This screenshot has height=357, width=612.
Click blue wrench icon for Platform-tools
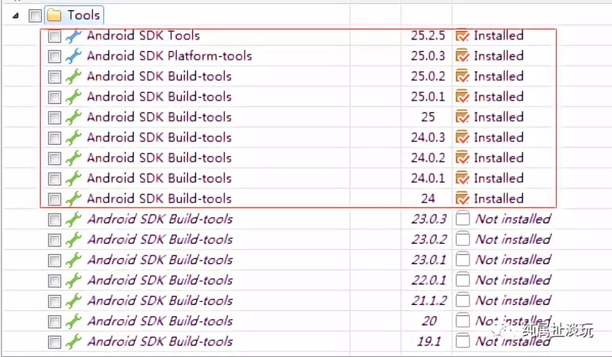click(73, 56)
